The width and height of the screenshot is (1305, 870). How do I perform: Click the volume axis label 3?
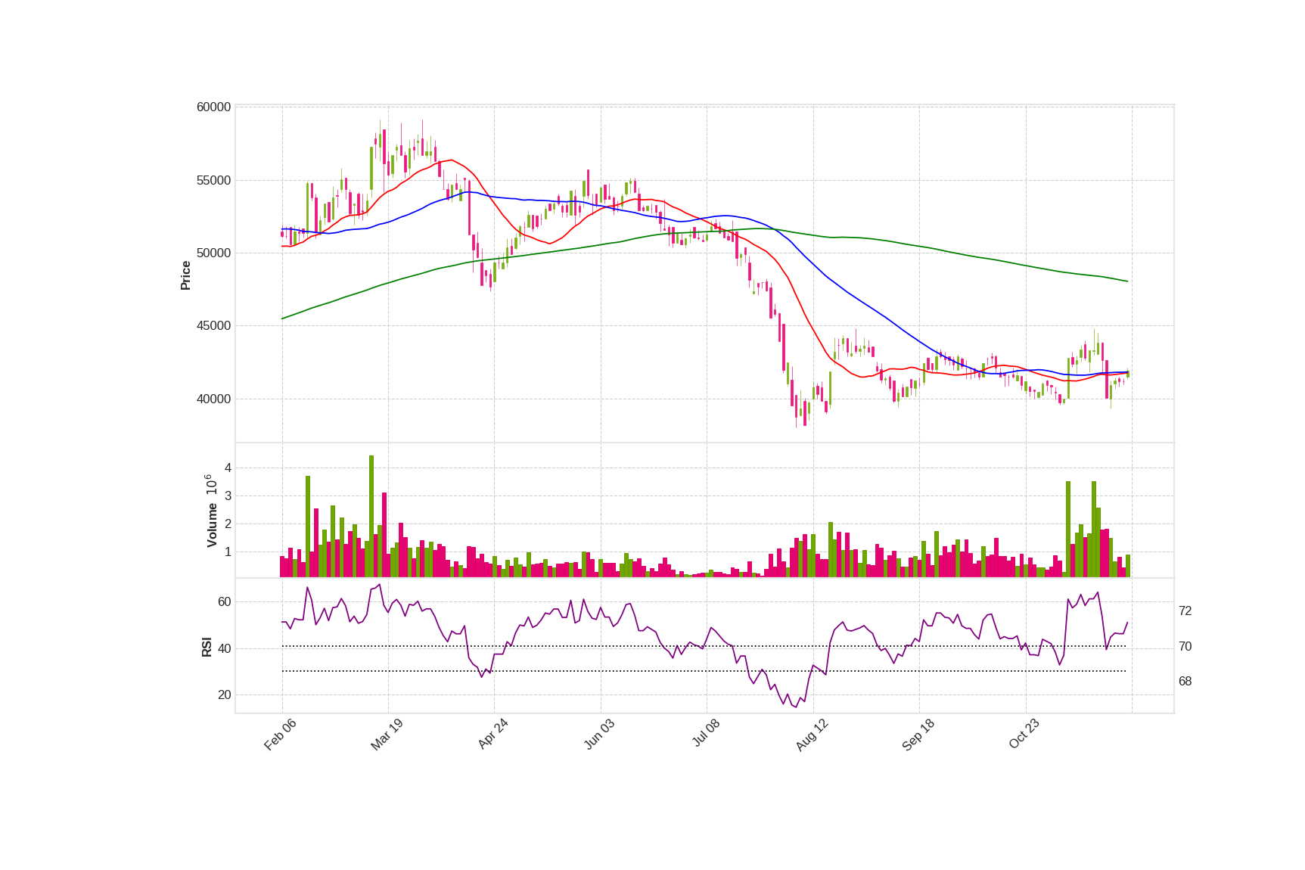coord(228,496)
